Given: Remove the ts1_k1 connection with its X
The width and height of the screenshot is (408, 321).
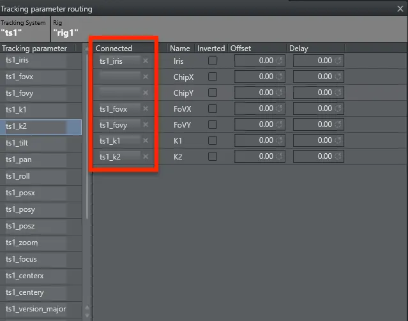Looking at the screenshot, I should pyautogui.click(x=146, y=140).
